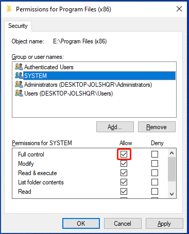
Task: Select Administrators (DESKTOP-JOLSHQR\Administrators) entry
Action: [x=88, y=85]
